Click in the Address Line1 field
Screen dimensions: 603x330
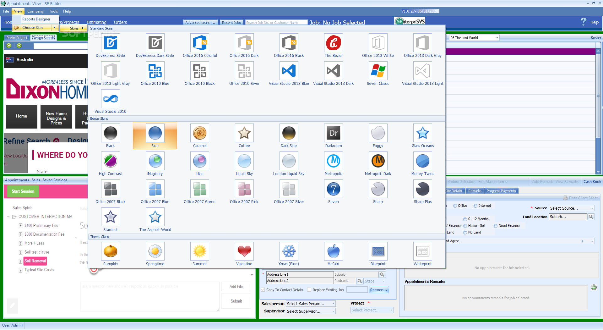coord(300,275)
